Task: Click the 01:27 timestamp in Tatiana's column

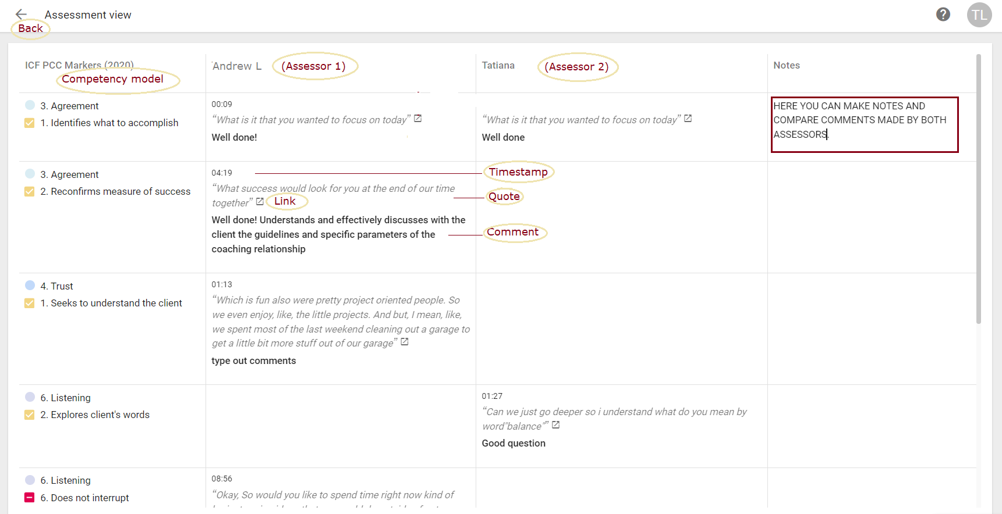Action: tap(492, 396)
